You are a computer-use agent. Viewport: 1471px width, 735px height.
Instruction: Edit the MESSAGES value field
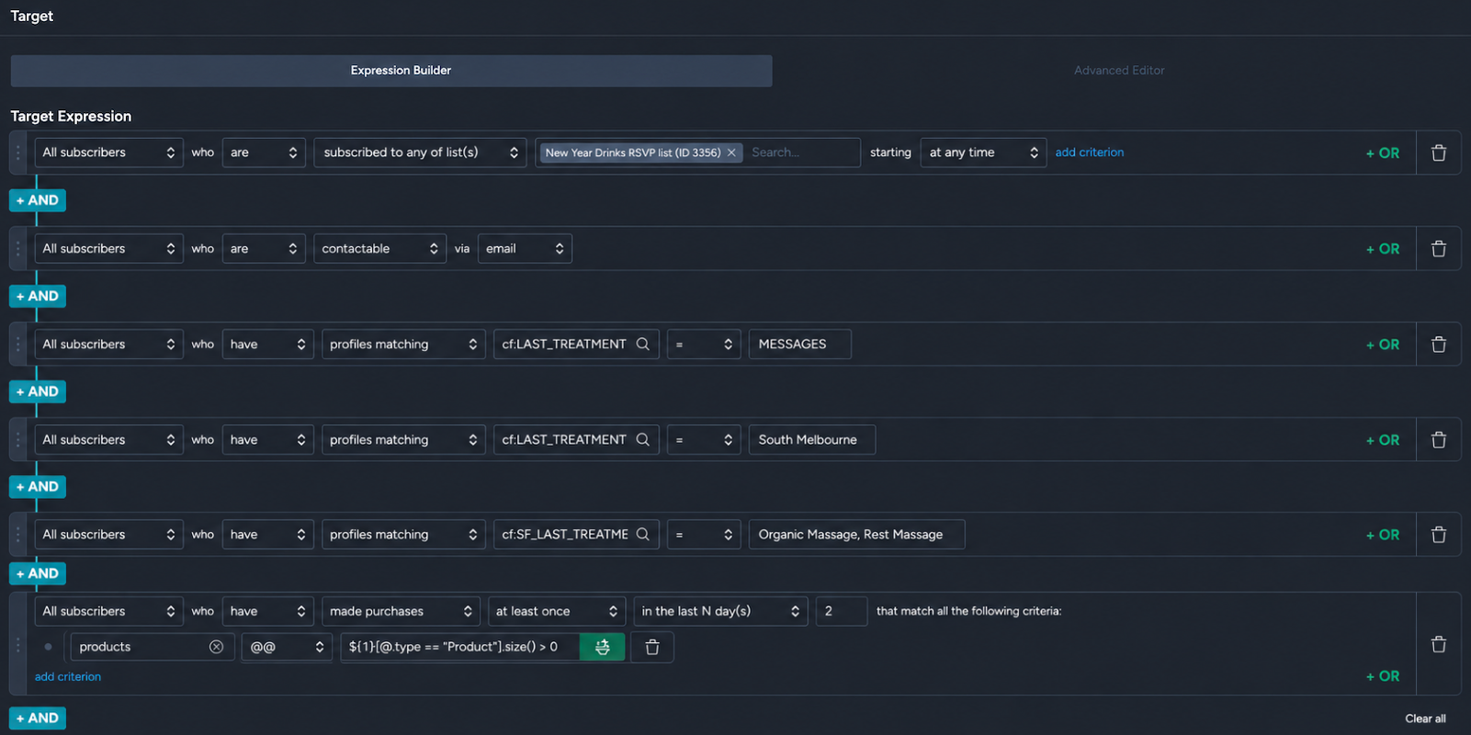tap(799, 345)
